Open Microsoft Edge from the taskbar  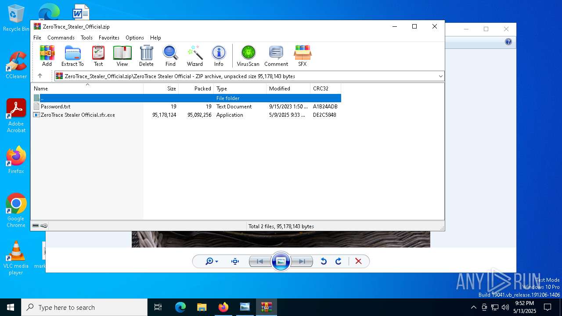(180, 307)
